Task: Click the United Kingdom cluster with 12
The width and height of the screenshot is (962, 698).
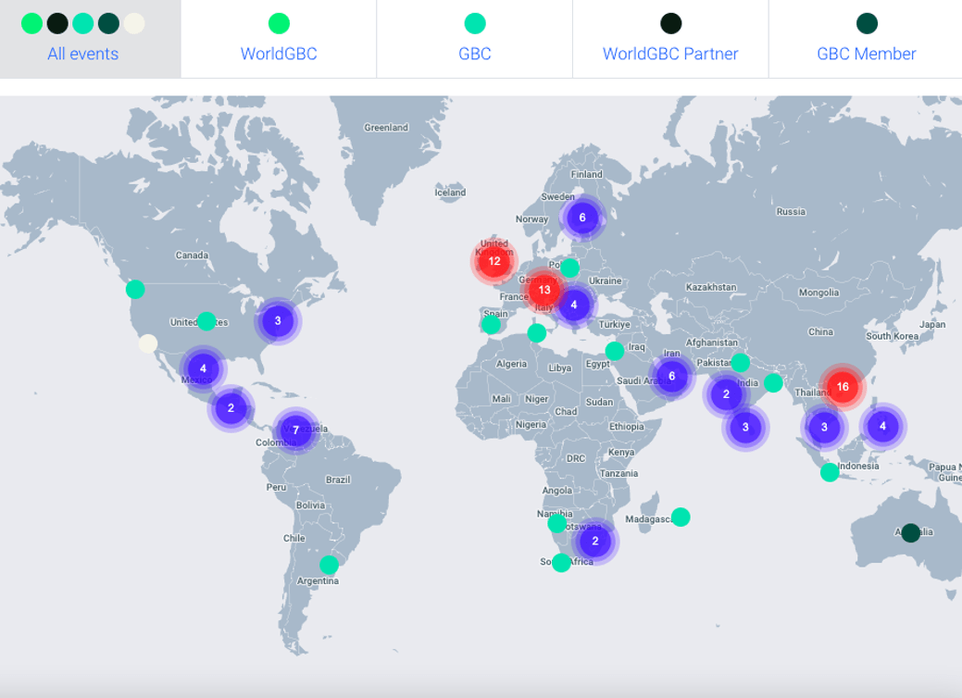Action: tap(493, 261)
